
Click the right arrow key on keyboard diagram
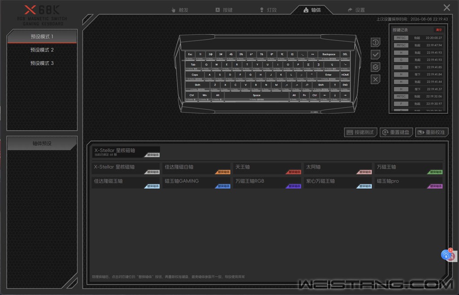(345, 96)
